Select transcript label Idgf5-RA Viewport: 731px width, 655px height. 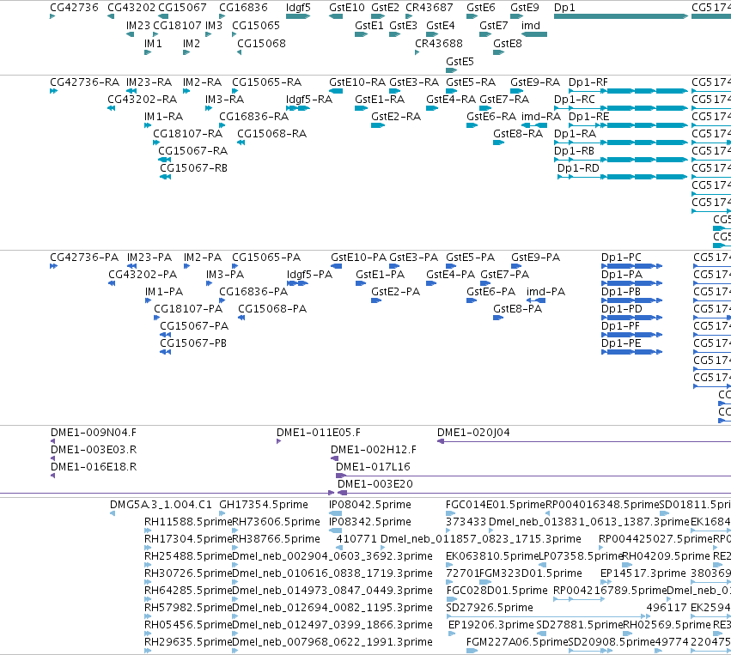click(309, 100)
